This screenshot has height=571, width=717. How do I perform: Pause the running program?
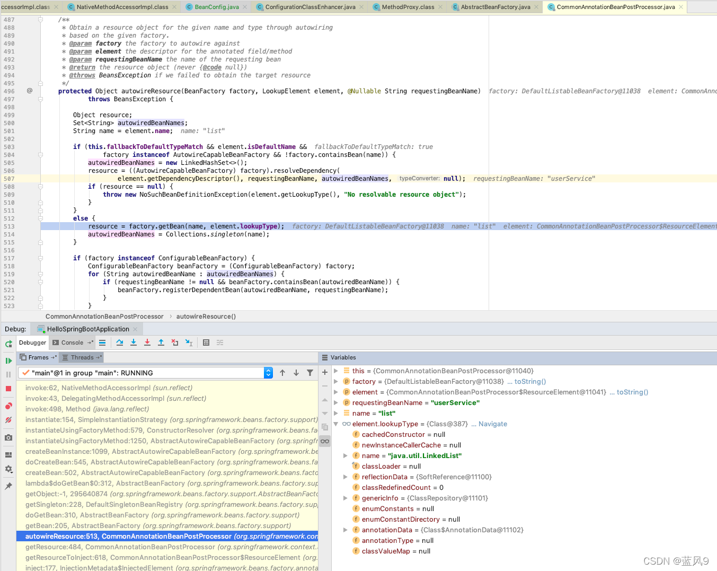point(8,374)
